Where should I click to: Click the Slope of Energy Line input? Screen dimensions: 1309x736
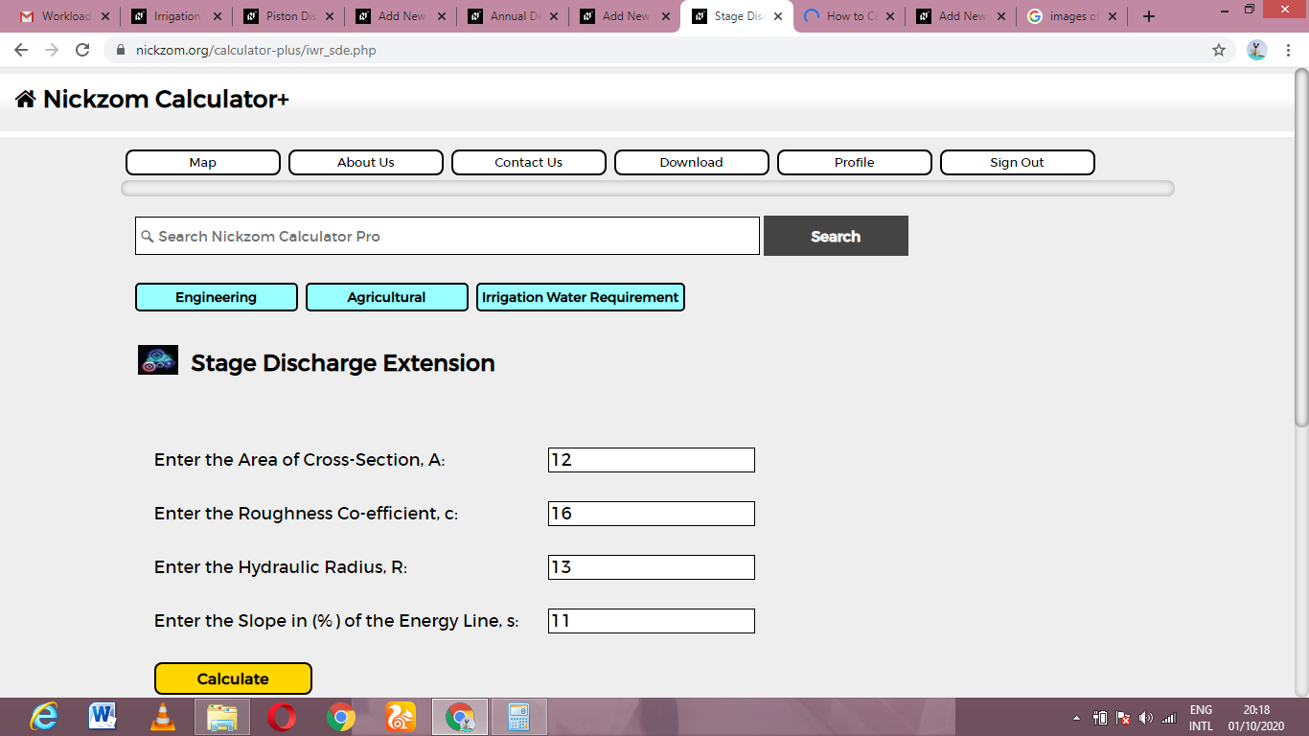tap(652, 621)
